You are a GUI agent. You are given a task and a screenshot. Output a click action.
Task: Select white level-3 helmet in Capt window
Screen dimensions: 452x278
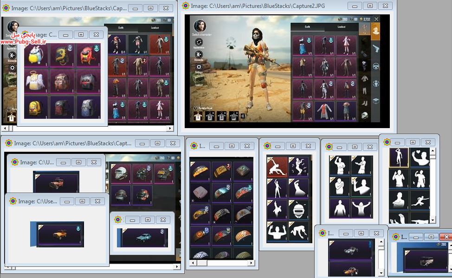(121, 174)
